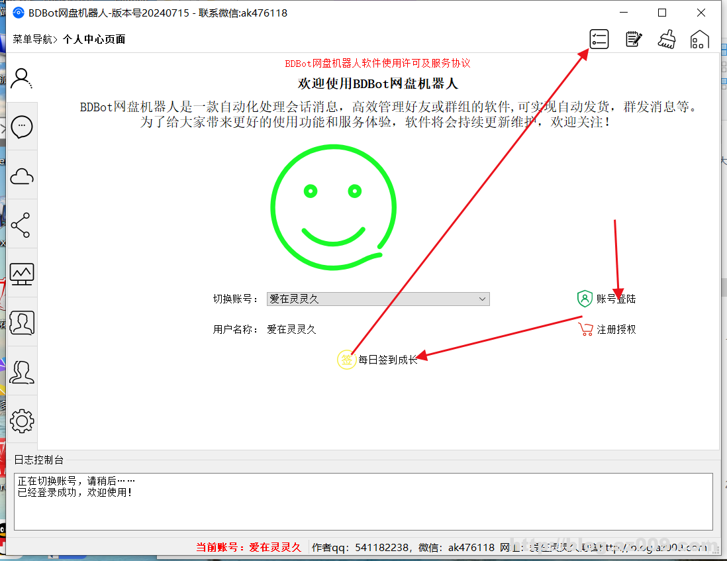Click the 注册授权 register button

[606, 329]
